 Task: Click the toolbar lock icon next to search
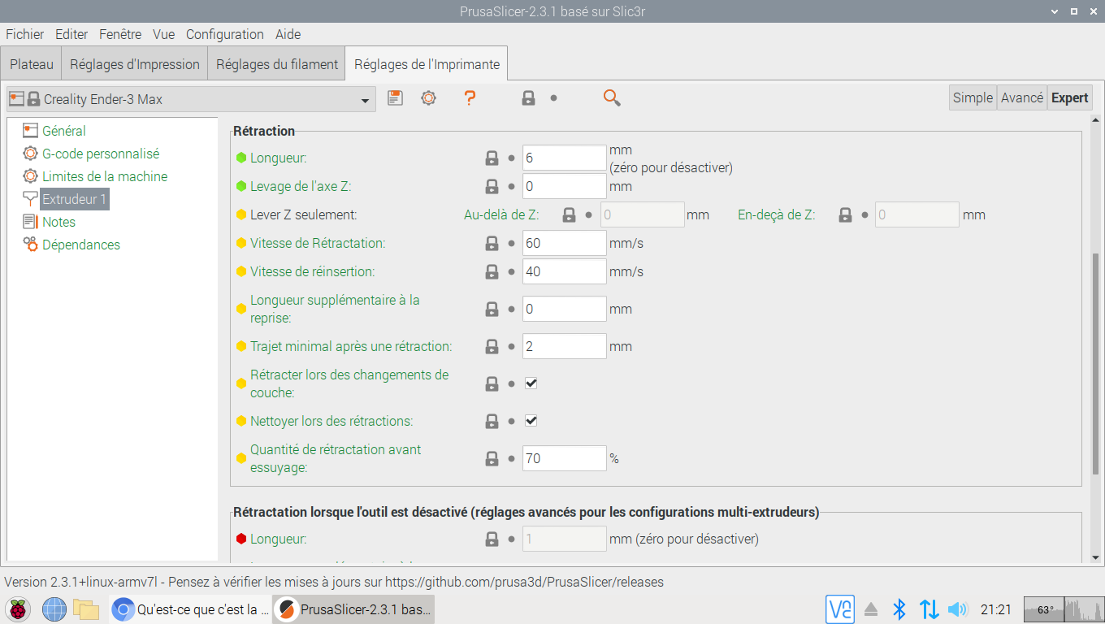528,98
